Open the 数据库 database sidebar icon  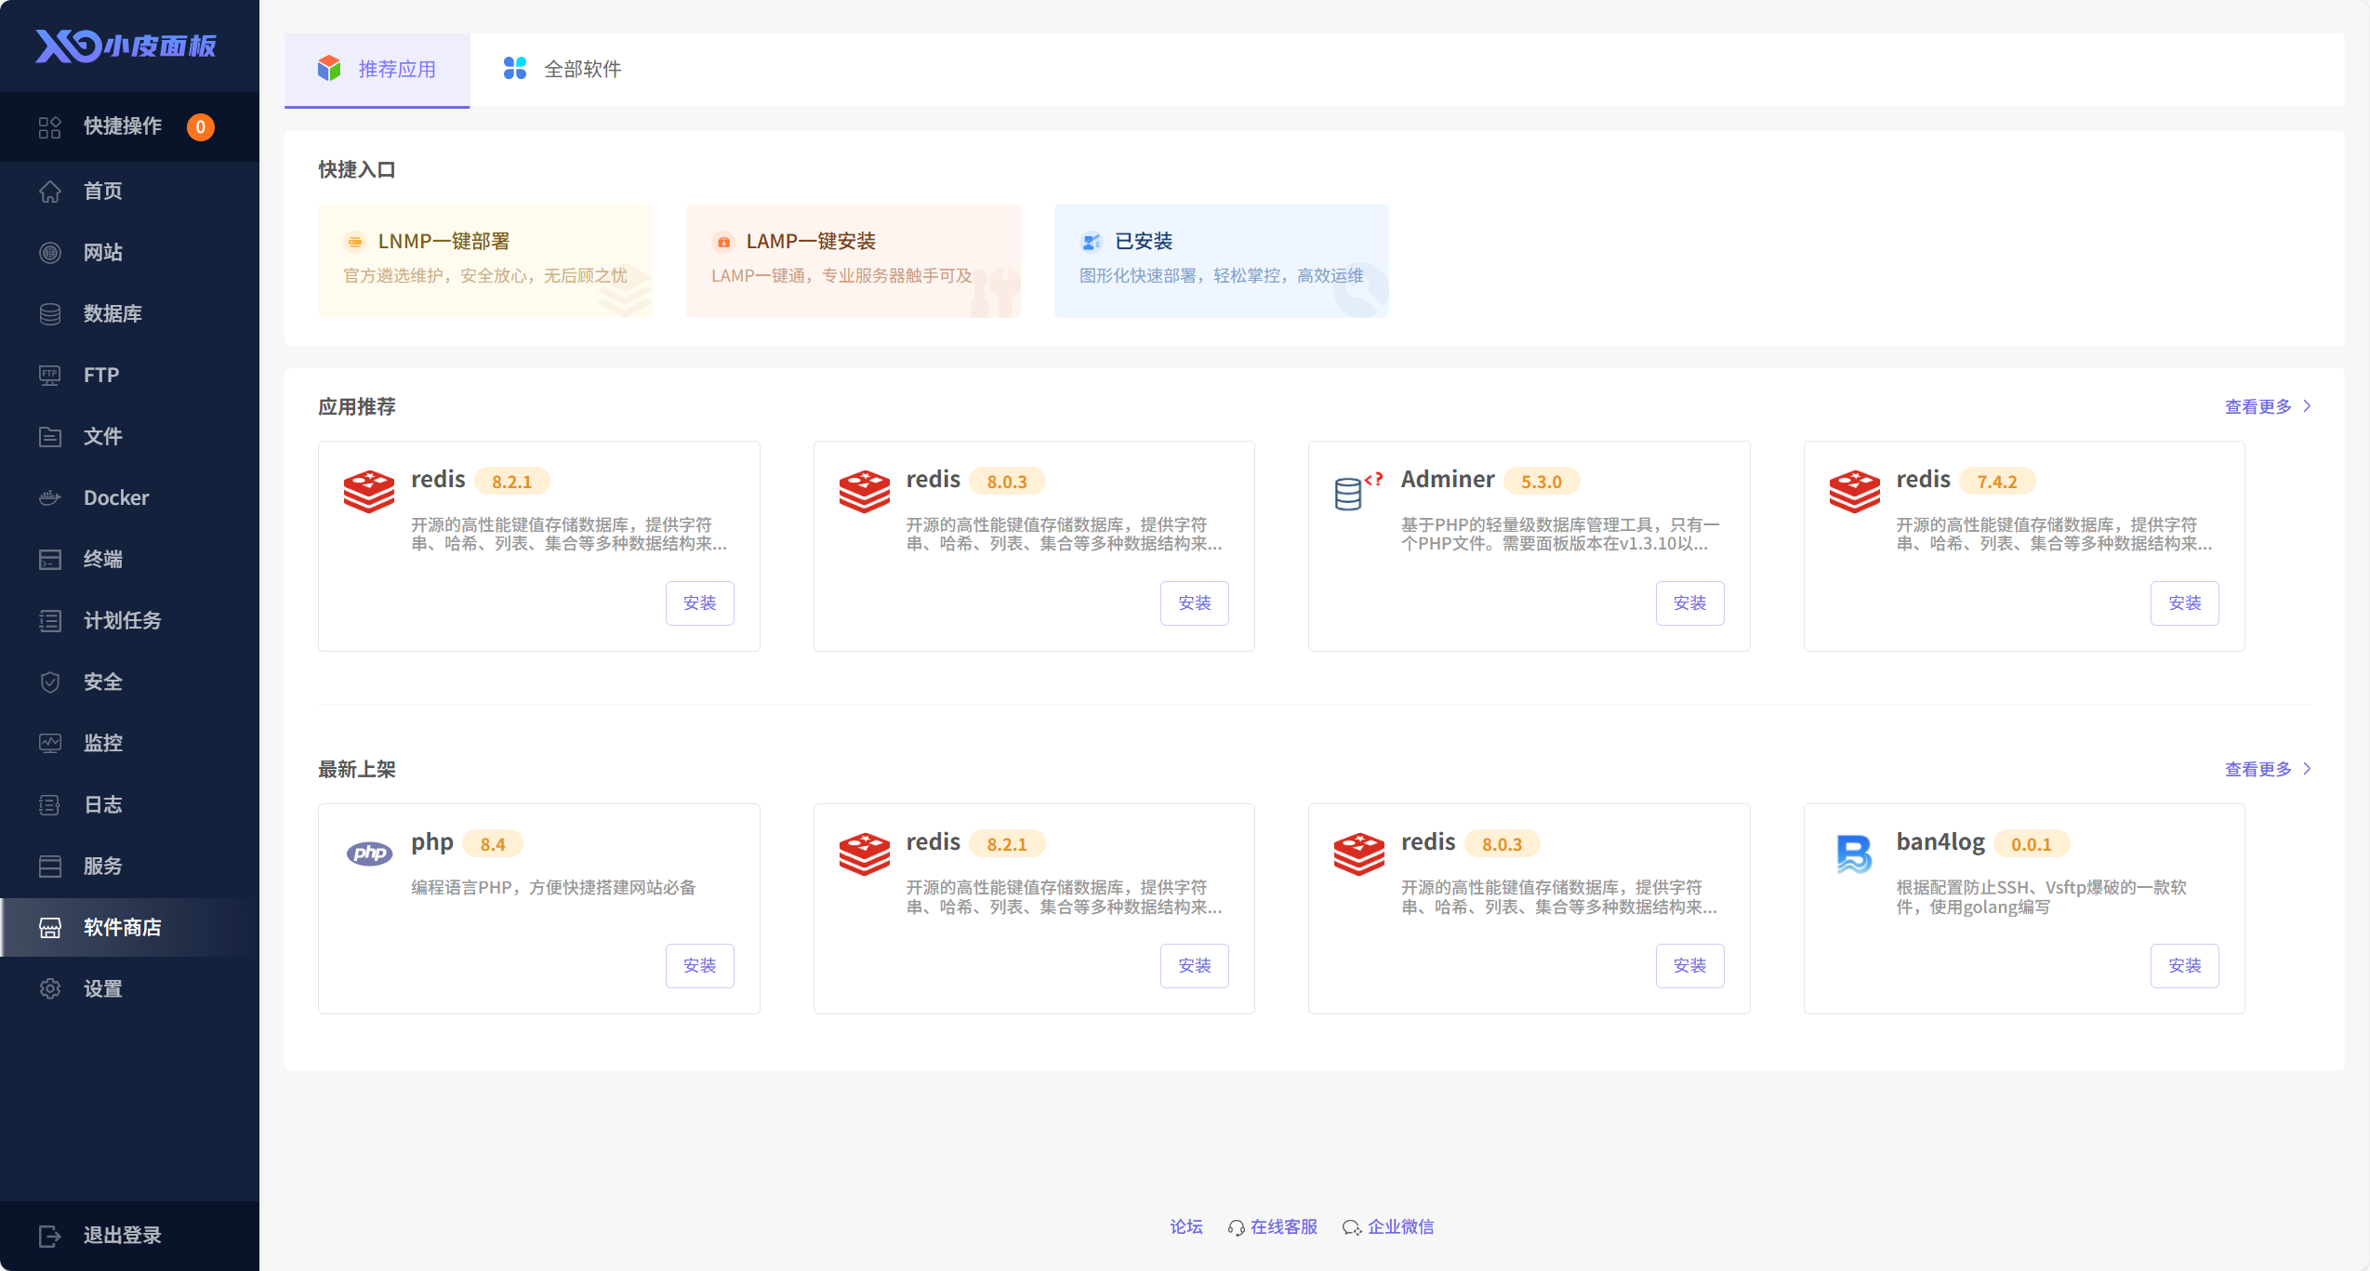pos(50,314)
